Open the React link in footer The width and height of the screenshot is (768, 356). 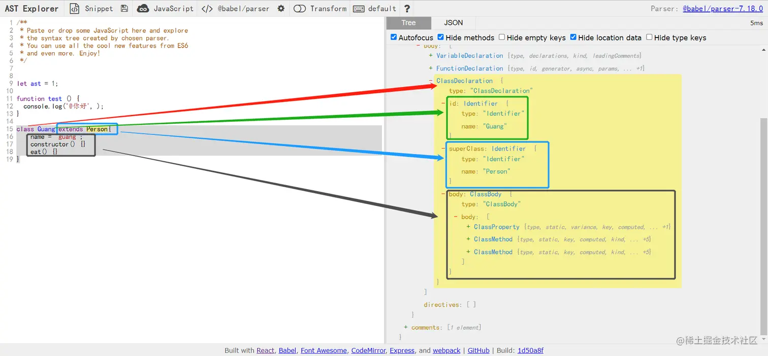[265, 350]
